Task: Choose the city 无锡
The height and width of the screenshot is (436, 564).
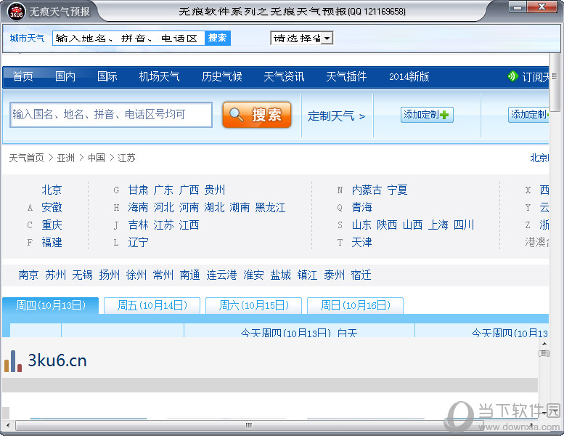Action: pos(82,275)
